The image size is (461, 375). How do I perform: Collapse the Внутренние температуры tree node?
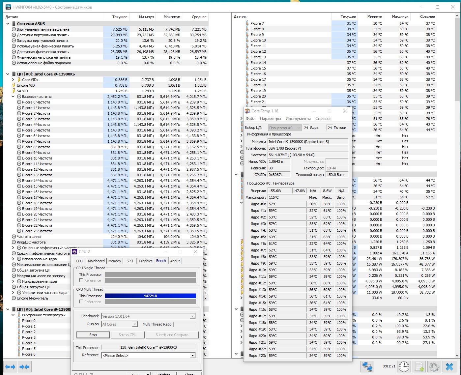point(13,315)
